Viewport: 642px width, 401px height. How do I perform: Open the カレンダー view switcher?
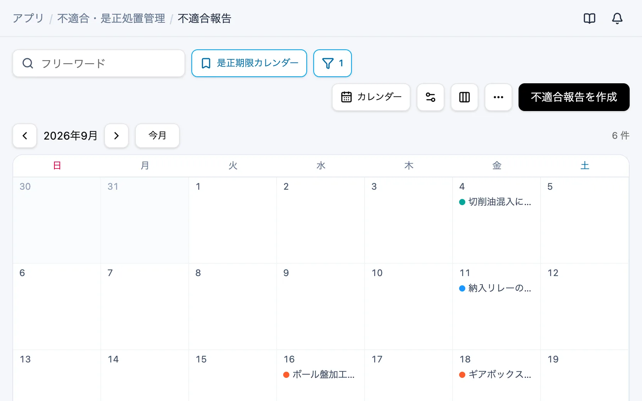(371, 97)
